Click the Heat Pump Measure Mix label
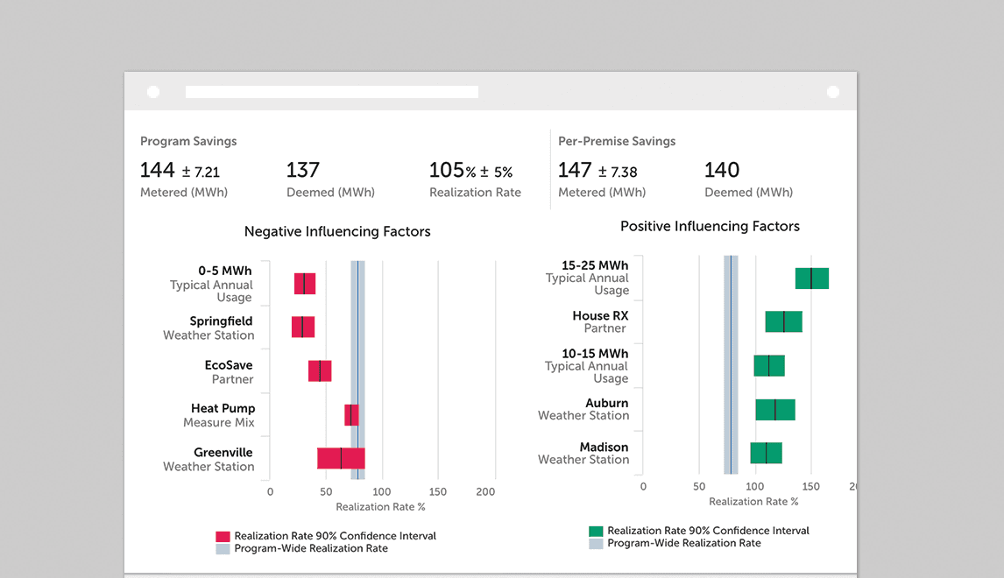The height and width of the screenshot is (578, 1004). click(223, 415)
